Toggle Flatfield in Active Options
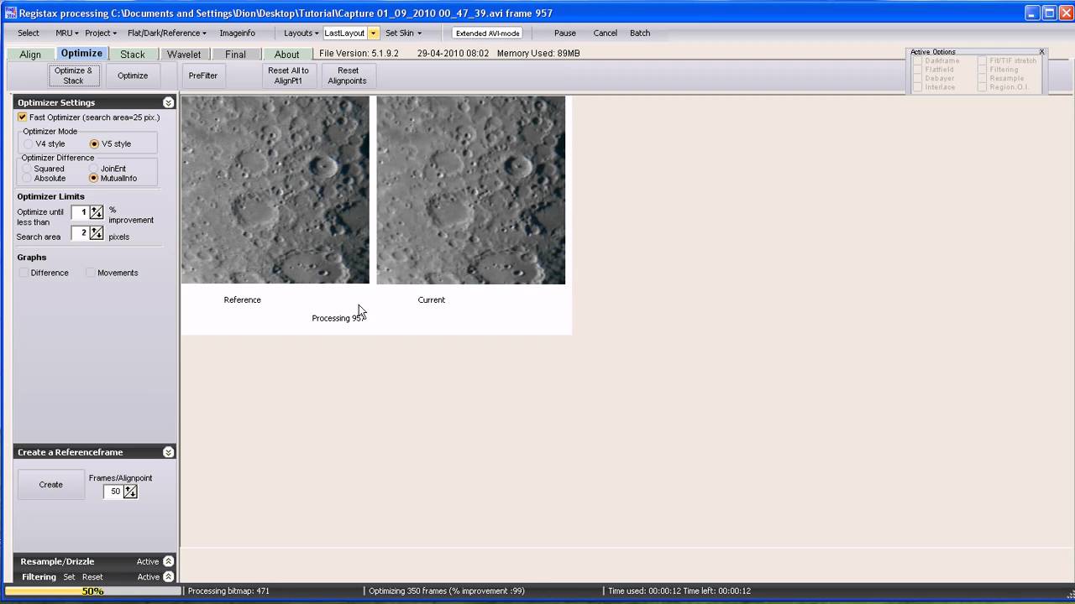The width and height of the screenshot is (1075, 604). coord(918,70)
